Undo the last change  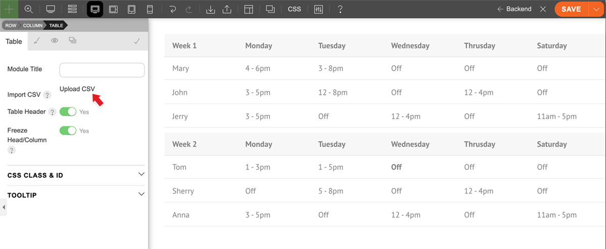pyautogui.click(x=173, y=9)
